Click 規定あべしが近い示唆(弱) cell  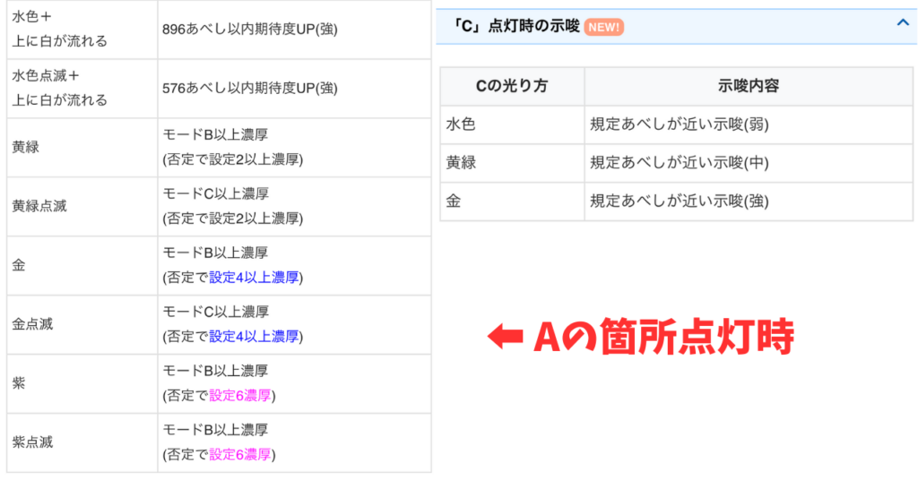tap(679, 124)
